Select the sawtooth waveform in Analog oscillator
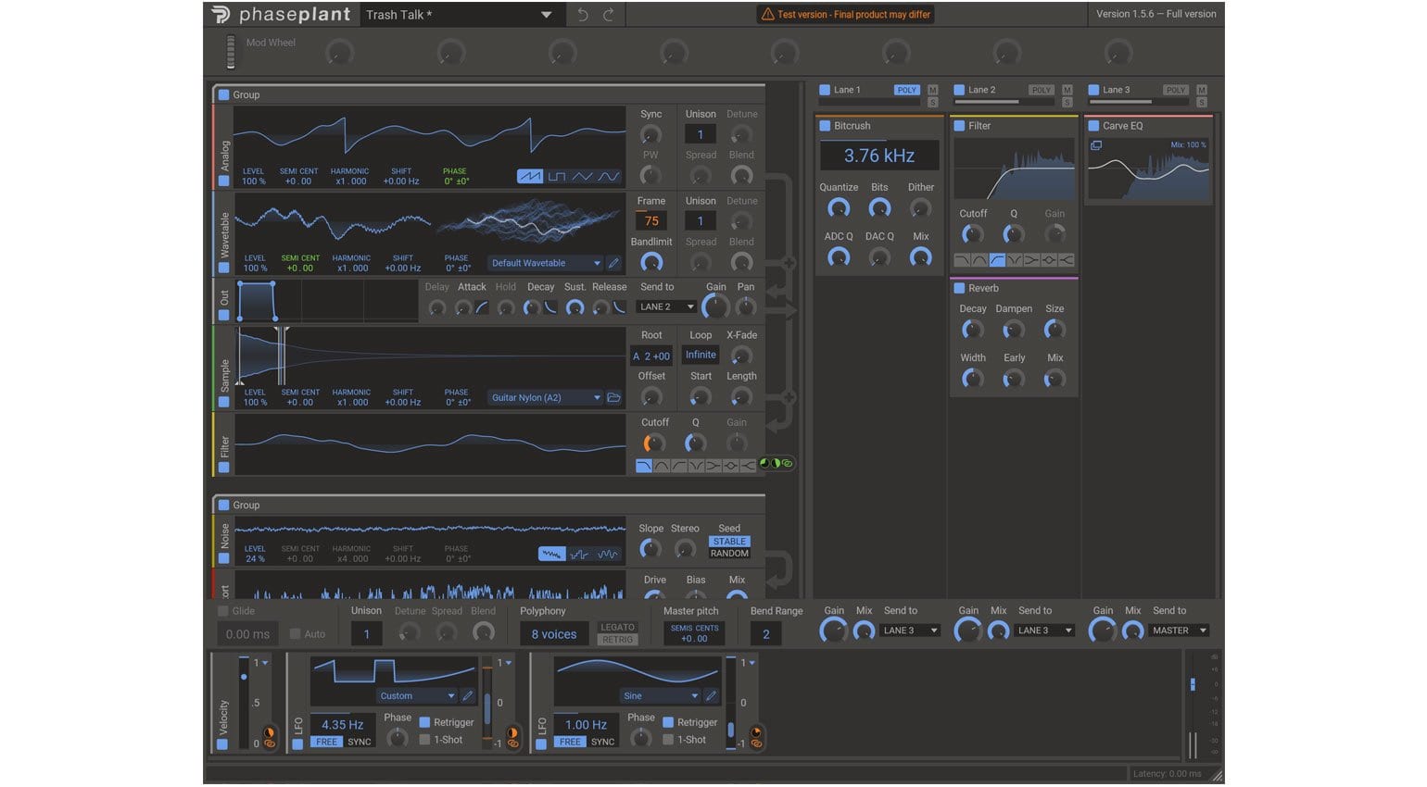1427x787 pixels. (x=530, y=176)
